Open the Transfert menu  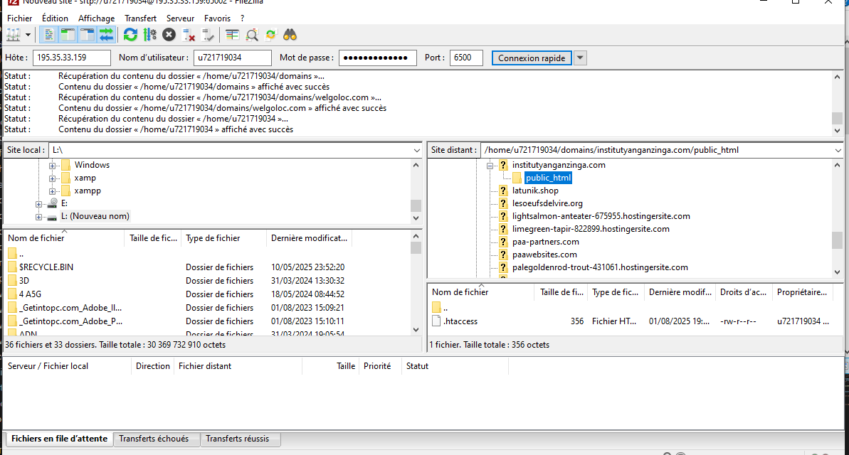tap(140, 18)
